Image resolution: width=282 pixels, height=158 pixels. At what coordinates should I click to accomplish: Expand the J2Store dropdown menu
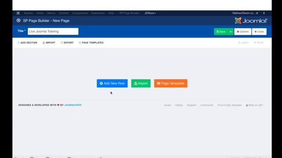[x=150, y=13]
